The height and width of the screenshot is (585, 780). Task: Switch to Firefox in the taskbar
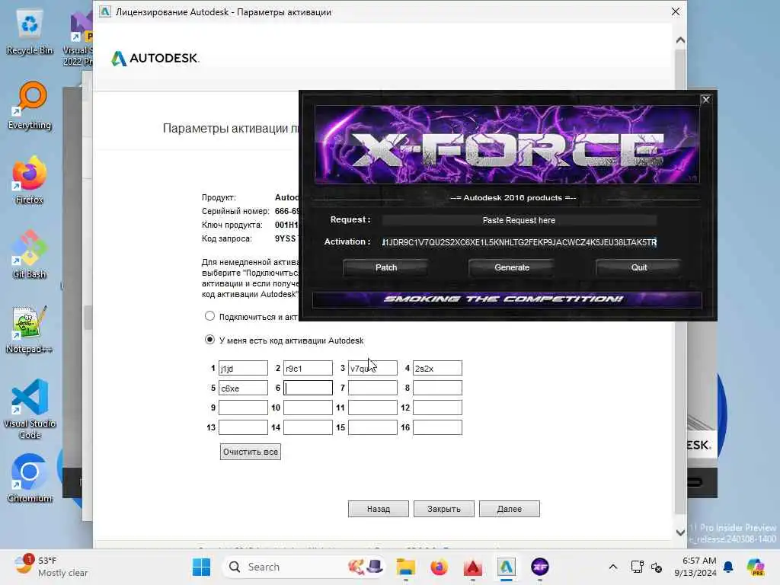[439, 567]
